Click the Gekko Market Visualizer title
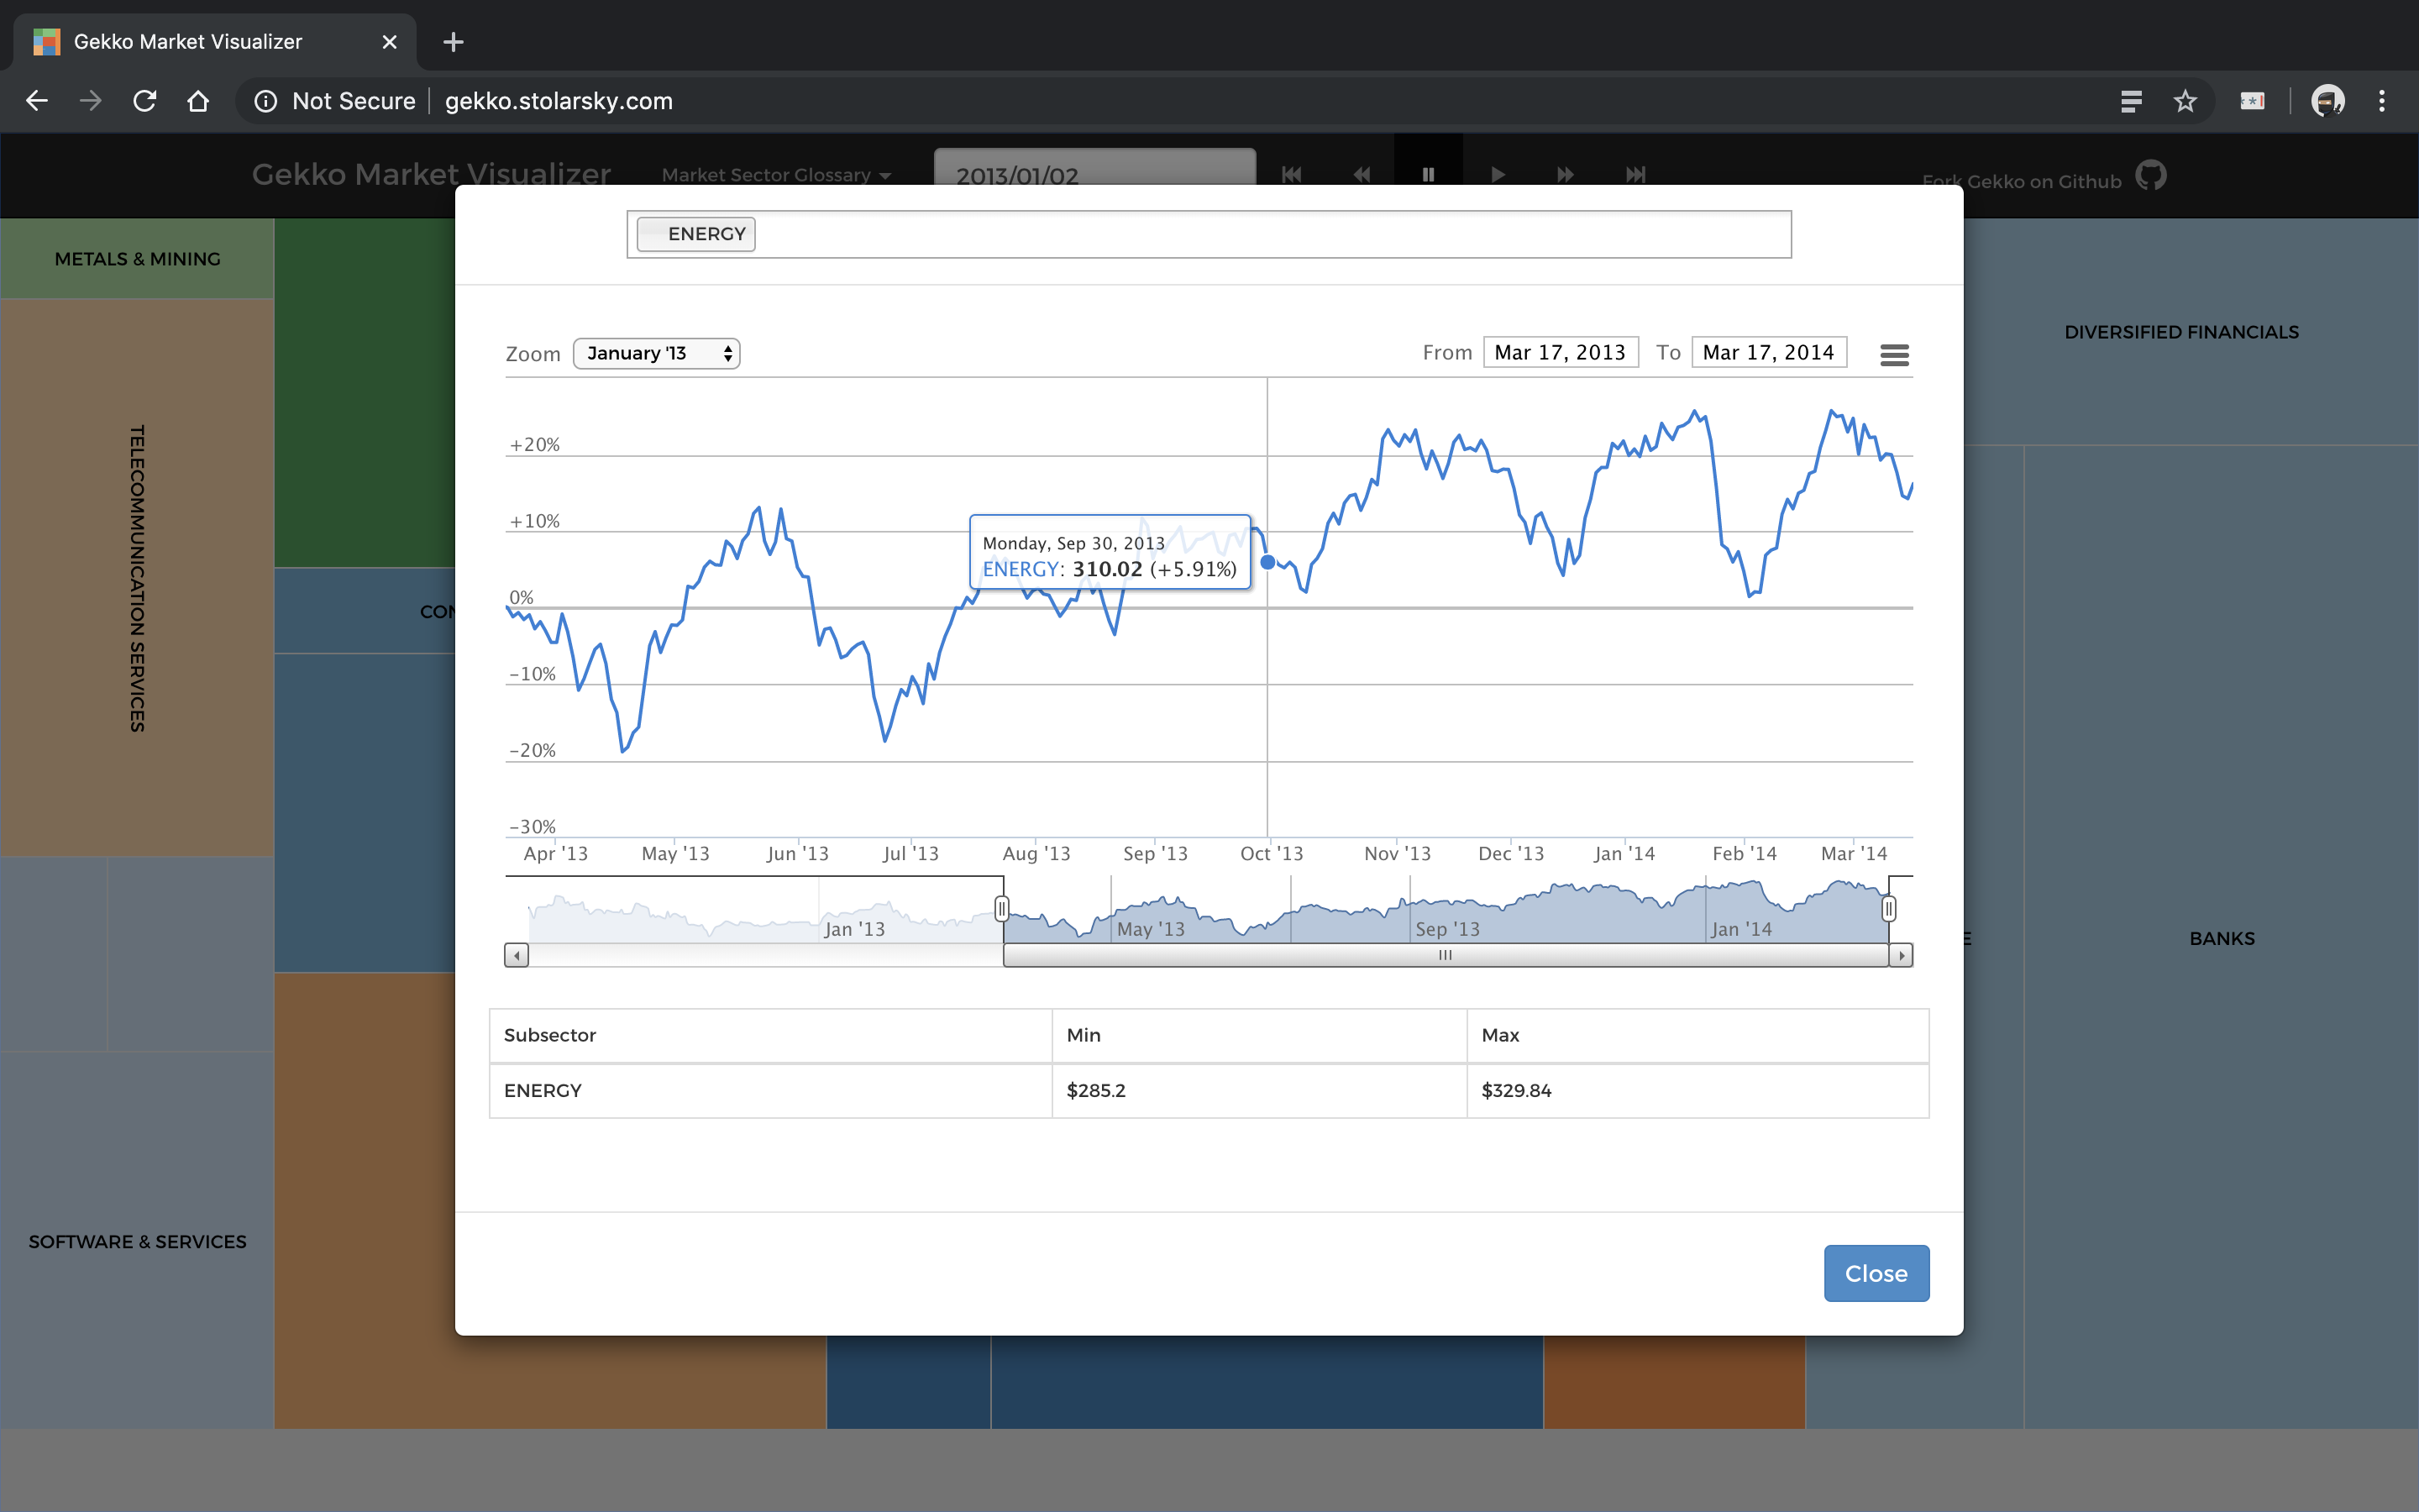 (x=431, y=174)
